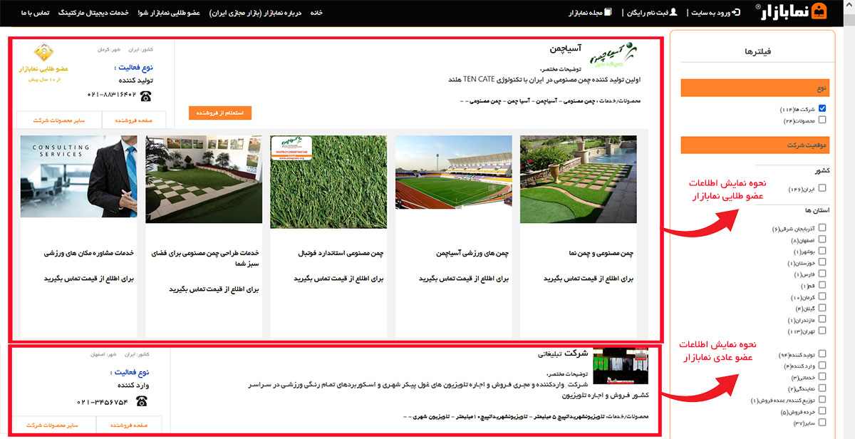Click the user icon for ثبت نام رایگان
855x439 pixels.
pyautogui.click(x=674, y=12)
